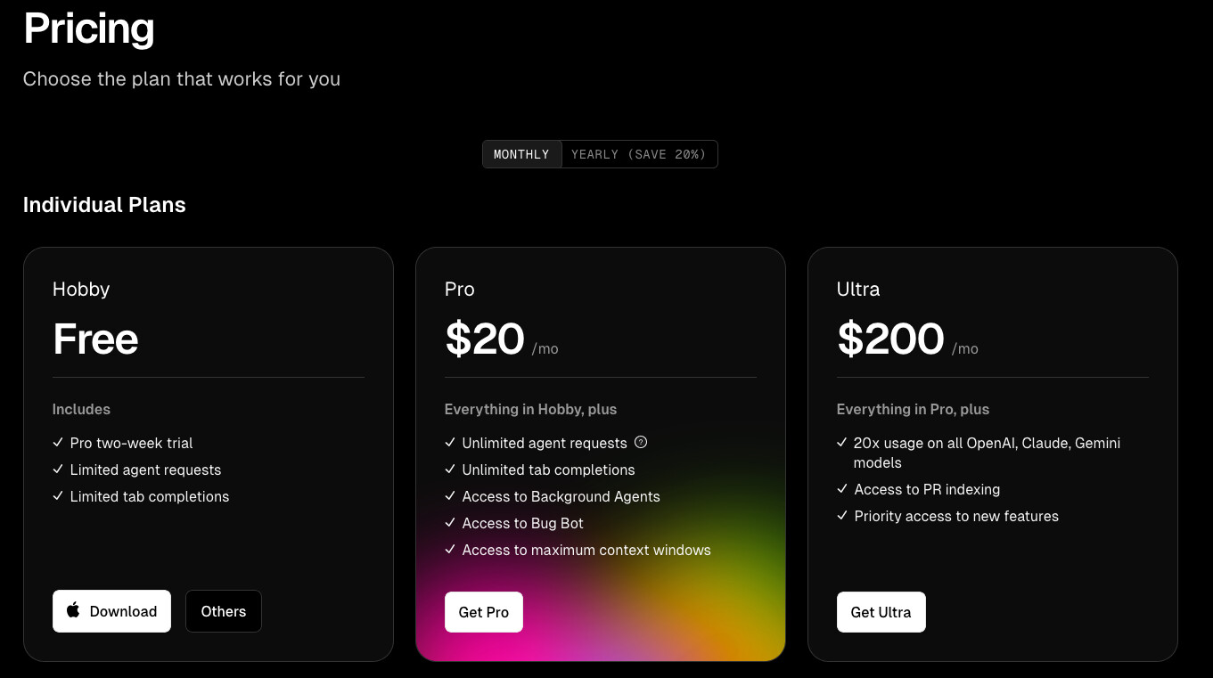1213x678 pixels.
Task: Click the Individual Plans heading
Action: click(104, 205)
